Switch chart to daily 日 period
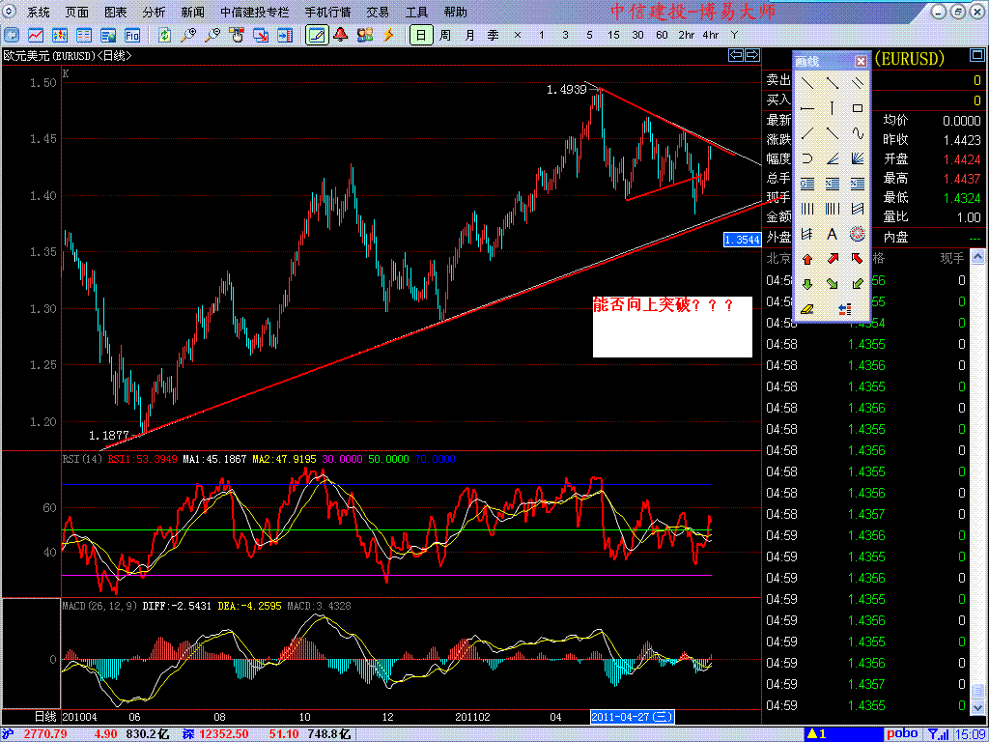Image resolution: width=989 pixels, height=742 pixels. (421, 36)
